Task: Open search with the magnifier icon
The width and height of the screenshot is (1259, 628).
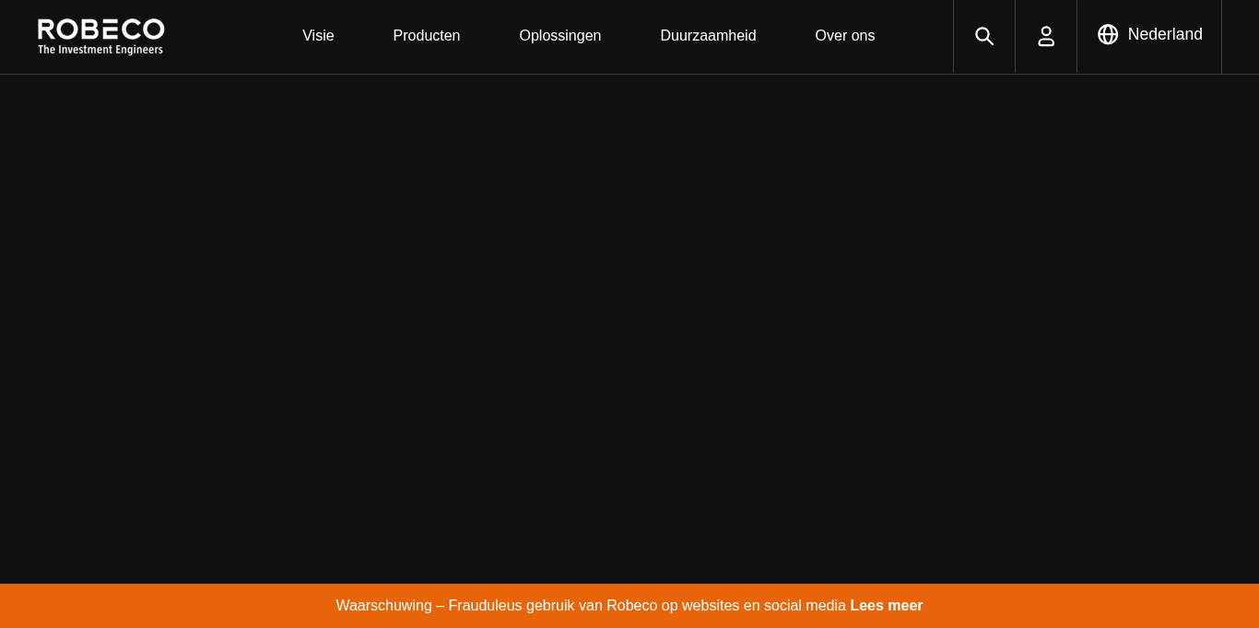Action: 983,36
